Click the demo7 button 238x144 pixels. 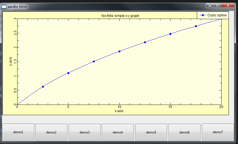[x=218, y=132]
